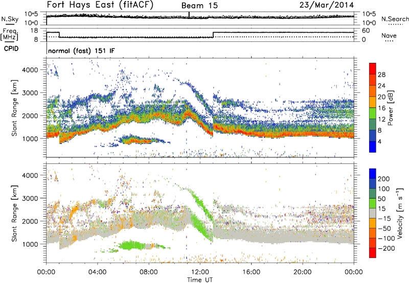Click the "04:00" time tick label
409x283 pixels.
[x=97, y=272]
